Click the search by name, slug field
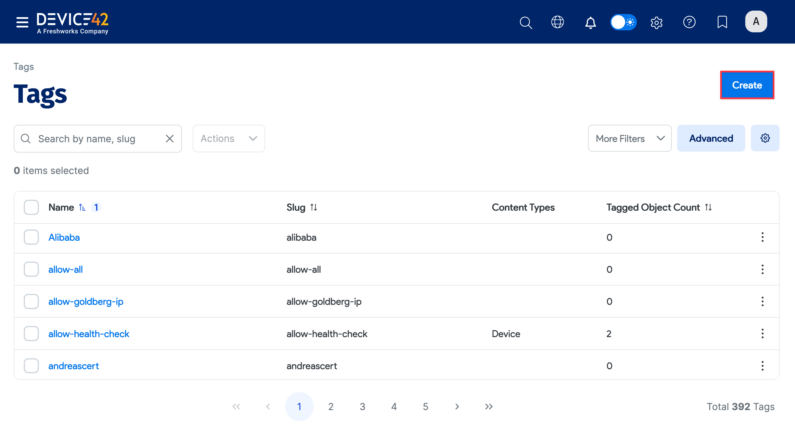795x439 pixels. coord(99,139)
